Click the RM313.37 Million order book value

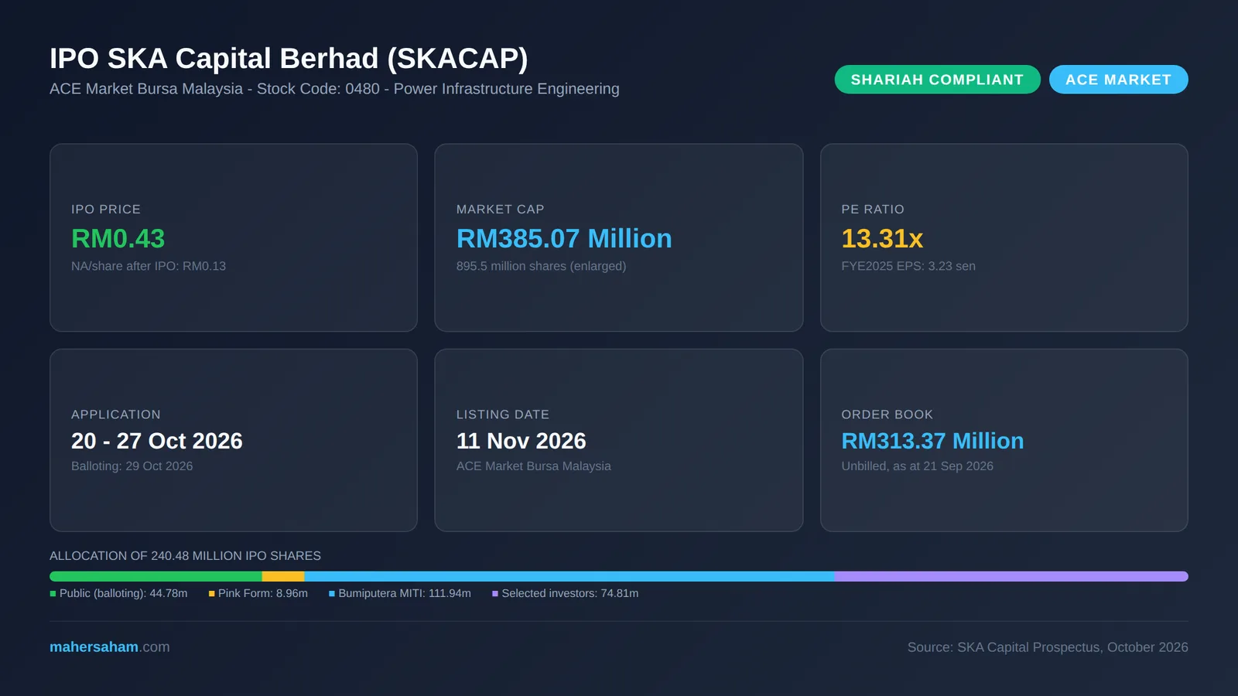click(932, 441)
